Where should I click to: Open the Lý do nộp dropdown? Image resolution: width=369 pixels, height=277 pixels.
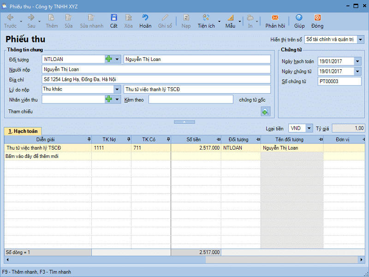(x=117, y=89)
